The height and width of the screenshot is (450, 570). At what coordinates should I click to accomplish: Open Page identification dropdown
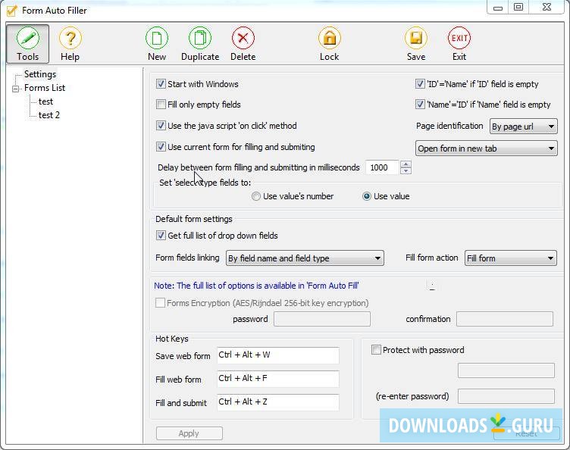524,127
